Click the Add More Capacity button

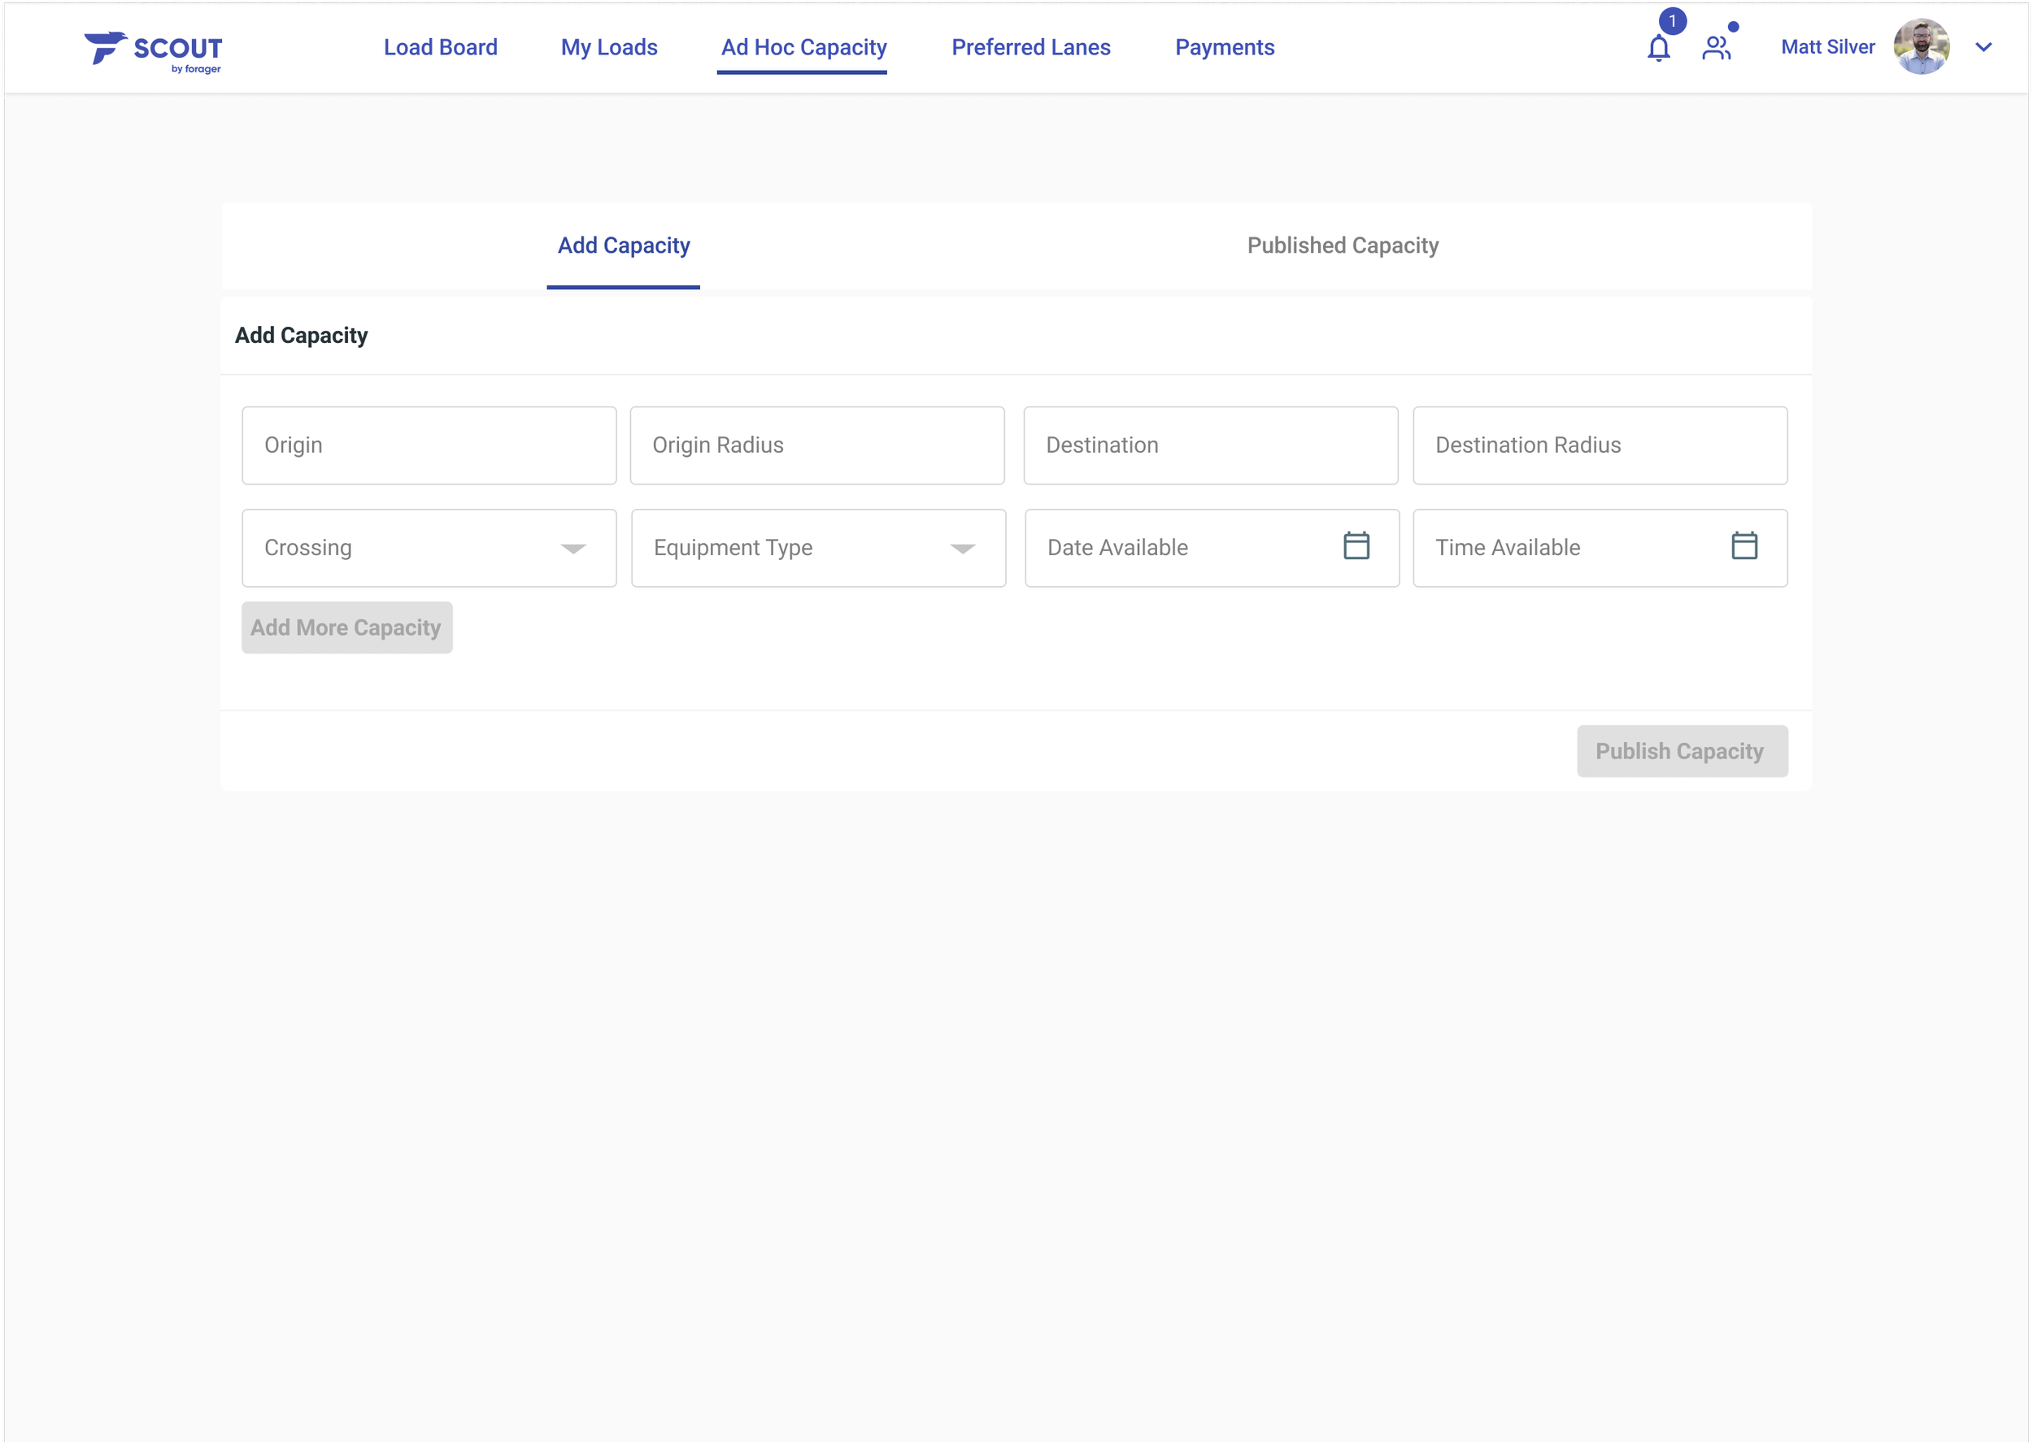click(x=346, y=628)
